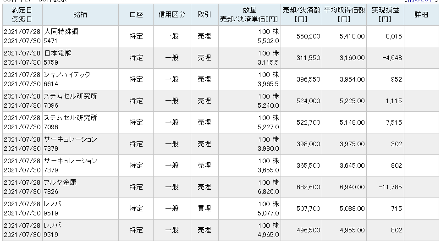The height and width of the screenshot is (242, 441).
Task: Click realized profit 952
Action: click(396, 79)
